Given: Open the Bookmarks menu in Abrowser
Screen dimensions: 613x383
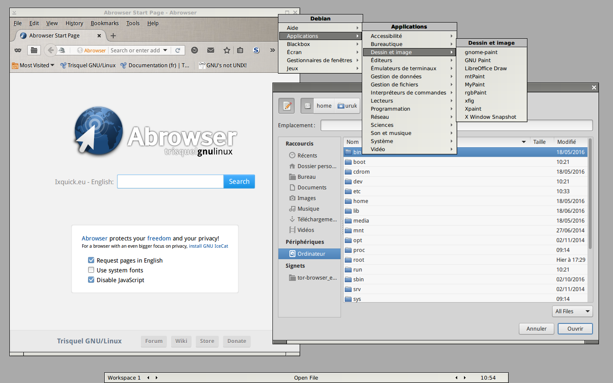Looking at the screenshot, I should point(104,23).
